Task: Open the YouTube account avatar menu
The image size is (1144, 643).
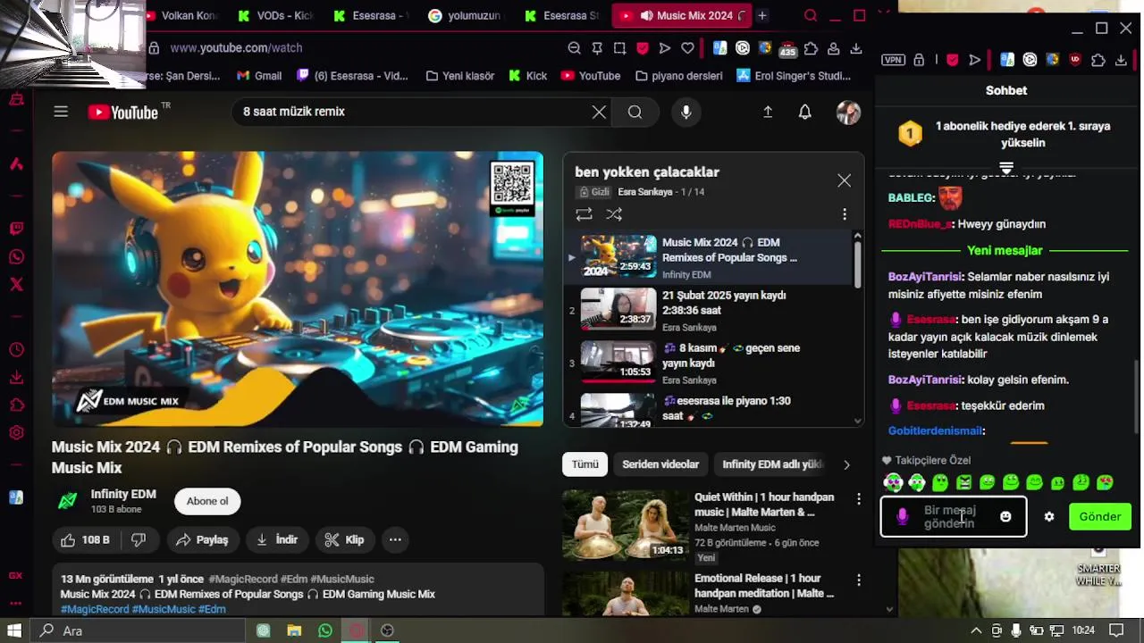Action: 848,112
